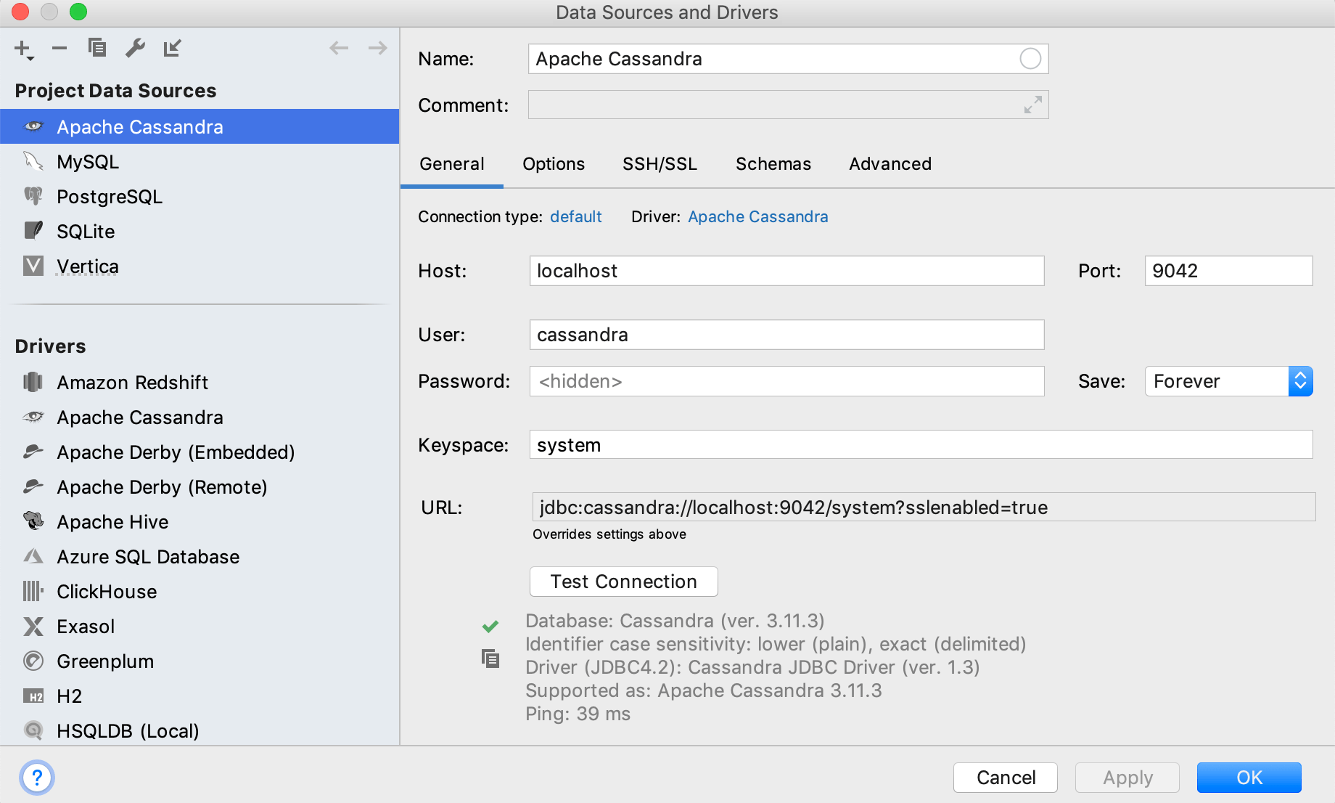
Task: Remove selected data source using the minus icon
Action: coord(59,48)
